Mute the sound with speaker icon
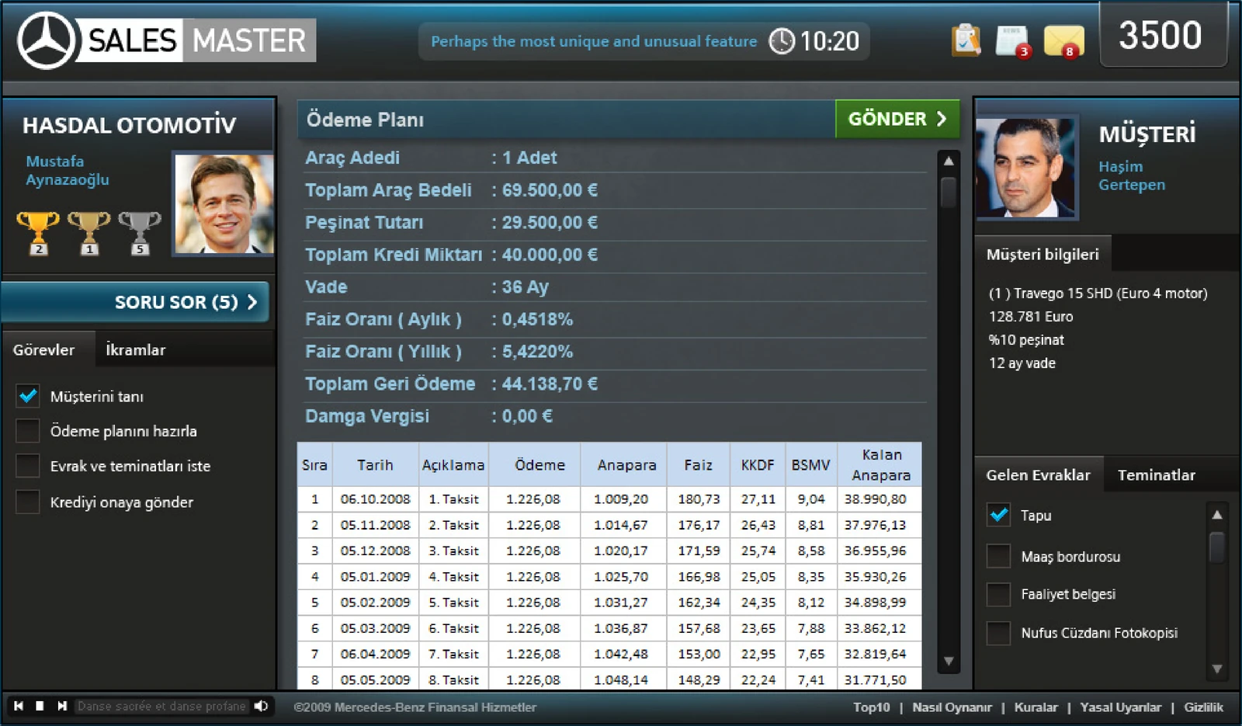The height and width of the screenshot is (726, 1242). (x=262, y=706)
